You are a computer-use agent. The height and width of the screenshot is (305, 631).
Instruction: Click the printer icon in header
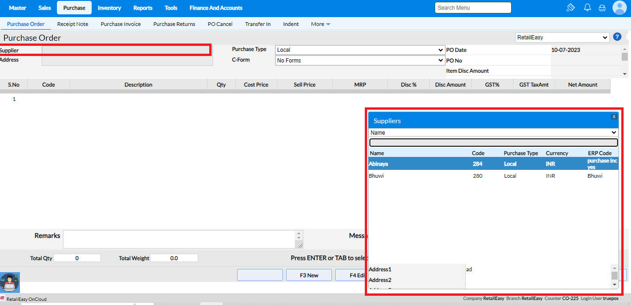pos(602,8)
